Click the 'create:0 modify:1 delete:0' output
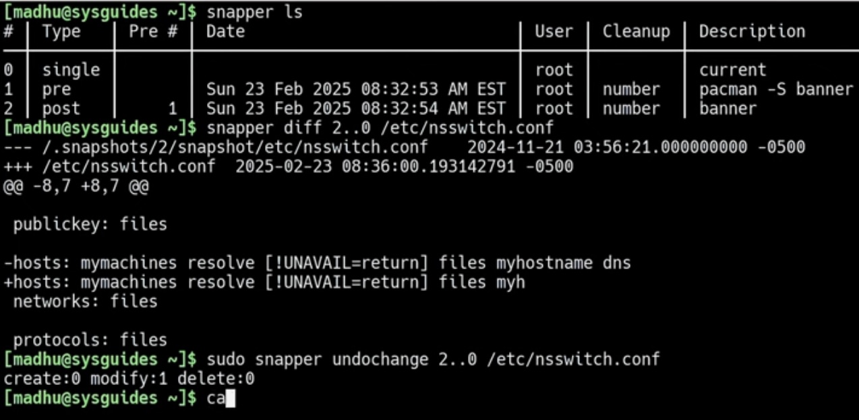 pos(129,379)
